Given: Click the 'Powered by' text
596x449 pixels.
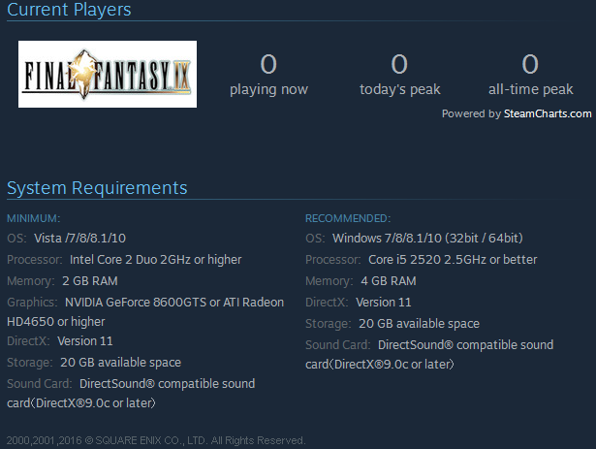Looking at the screenshot, I should point(471,113).
